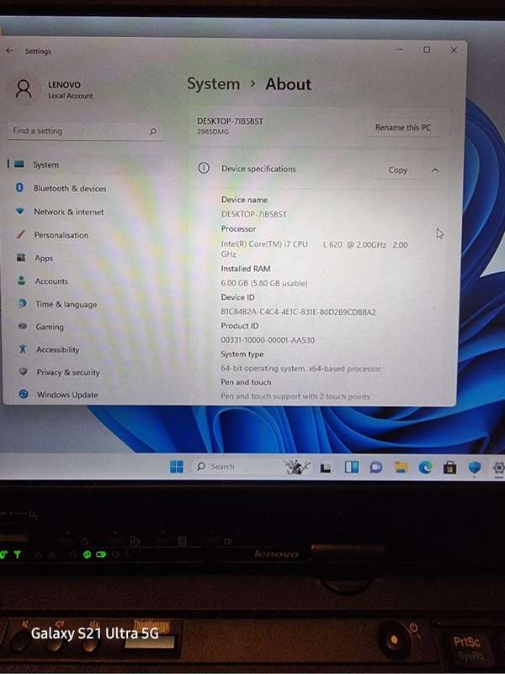Click the Product ID 00331-10000-00001-AA530 value
Viewport: 505px width, 674px height.
268,340
